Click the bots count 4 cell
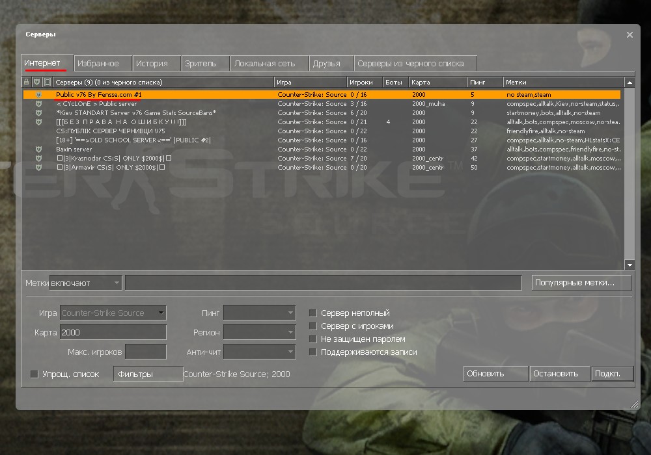The height and width of the screenshot is (455, 651). (388, 122)
